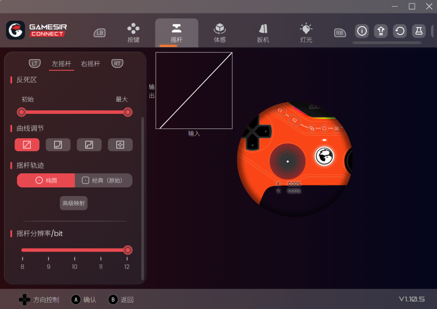Open the 灯光 lighting tab
Image resolution: width=437 pixels, height=309 pixels.
[x=306, y=33]
